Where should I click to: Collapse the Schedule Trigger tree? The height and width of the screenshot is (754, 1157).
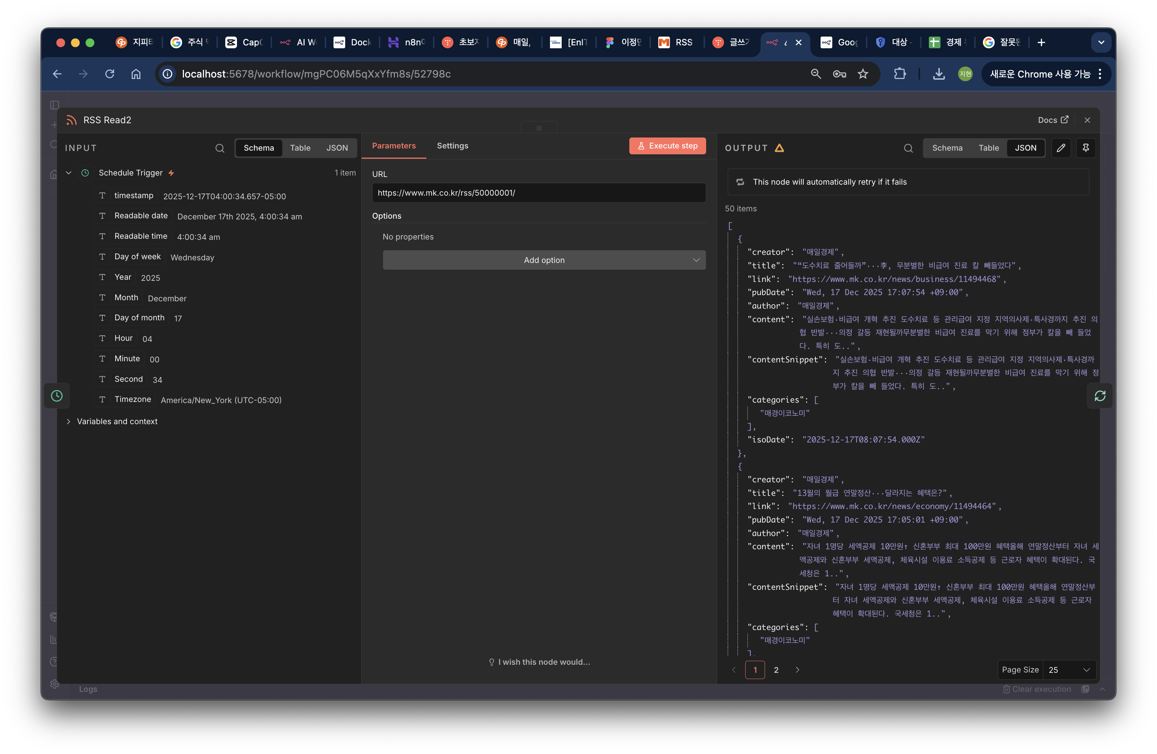[68, 173]
